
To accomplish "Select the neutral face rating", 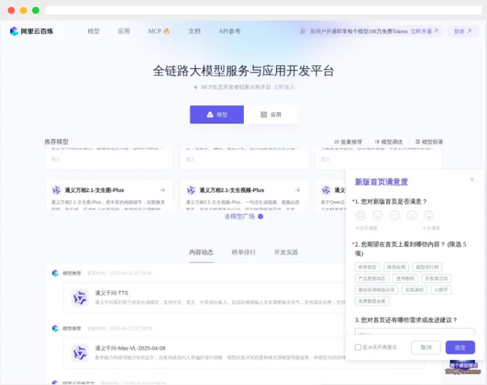I will tap(395, 215).
